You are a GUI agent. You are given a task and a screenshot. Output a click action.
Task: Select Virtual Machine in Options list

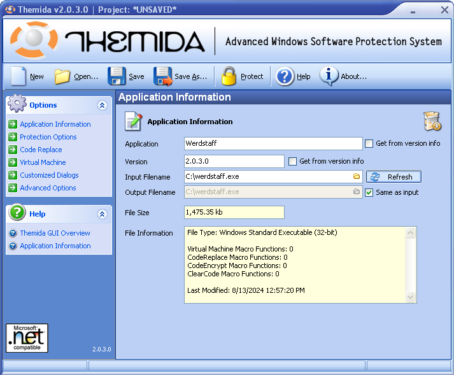pyautogui.click(x=43, y=162)
